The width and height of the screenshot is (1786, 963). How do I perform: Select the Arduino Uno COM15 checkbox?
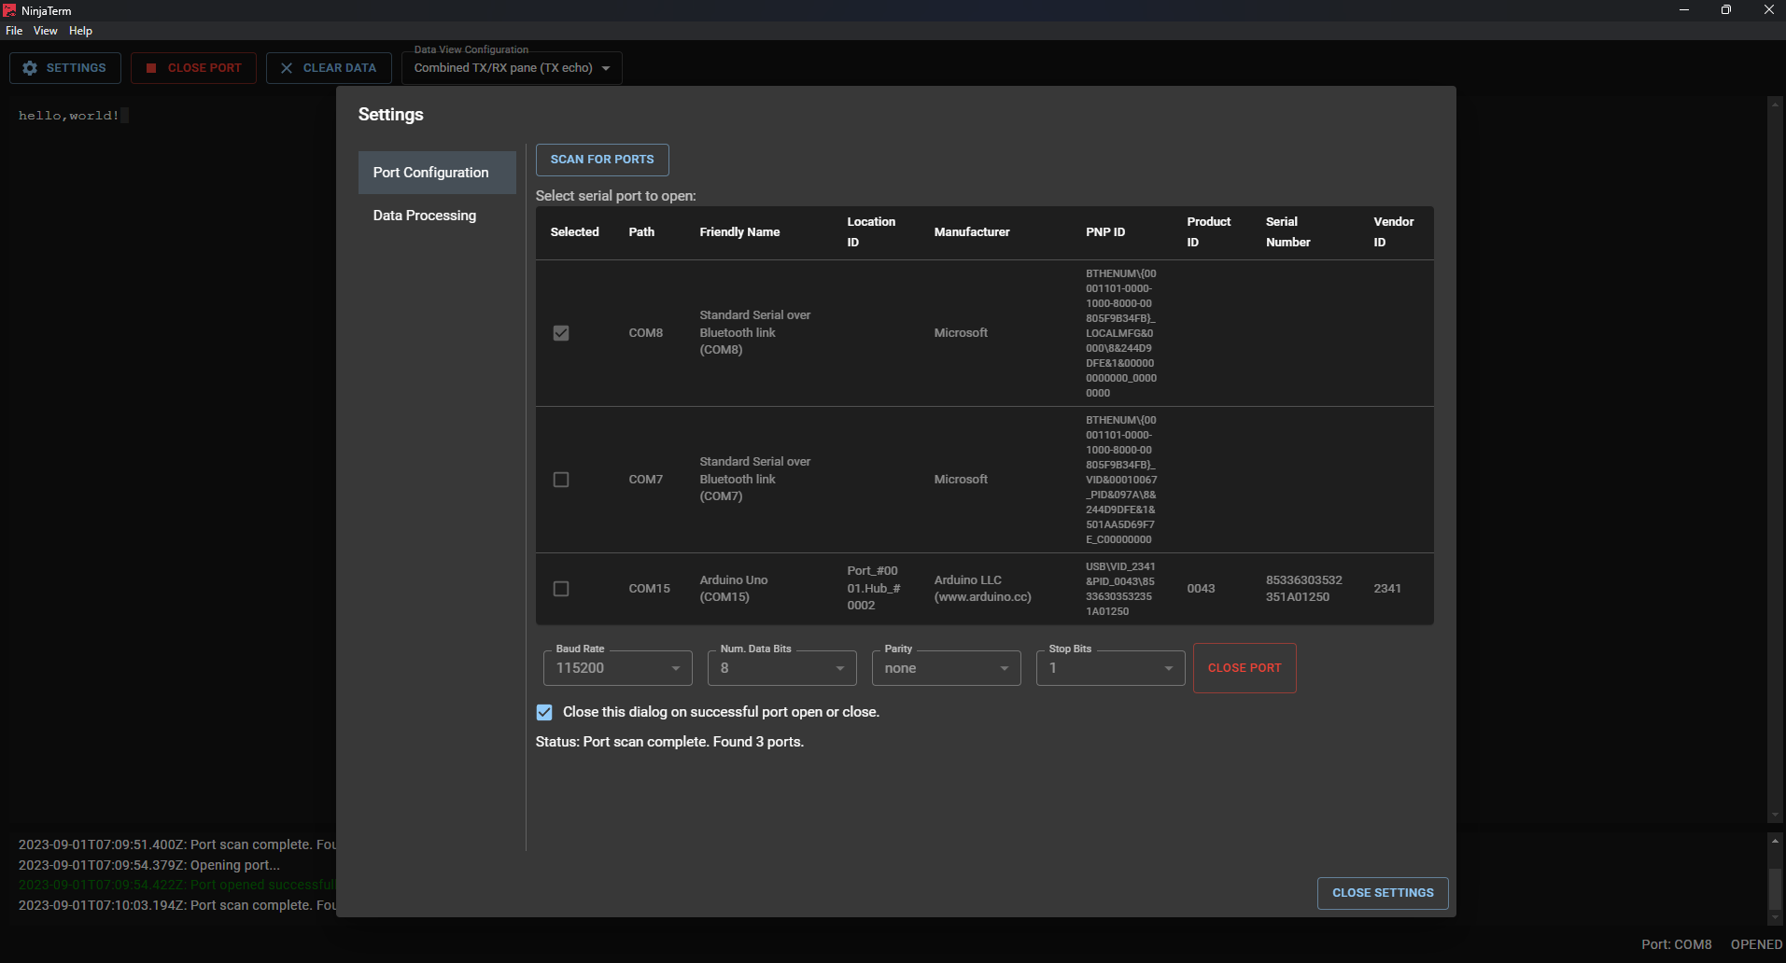561,589
